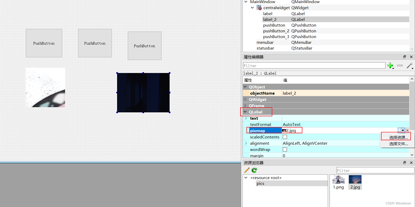Collapse the QObject property group
Screen dimensions: 415x207
tap(245, 87)
